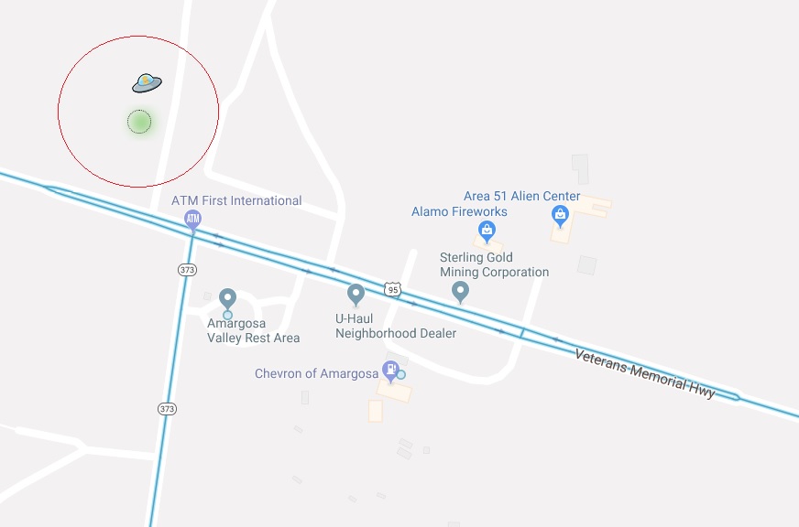Click the ATM First International label text
The height and width of the screenshot is (527, 799).
[236, 200]
